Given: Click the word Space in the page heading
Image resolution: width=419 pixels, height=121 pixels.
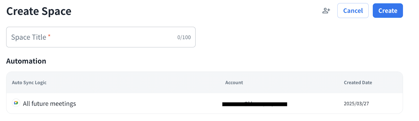Looking at the screenshot, I should pyautogui.click(x=56, y=11).
